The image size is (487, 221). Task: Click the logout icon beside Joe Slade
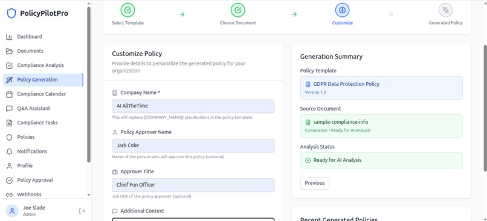82,211
